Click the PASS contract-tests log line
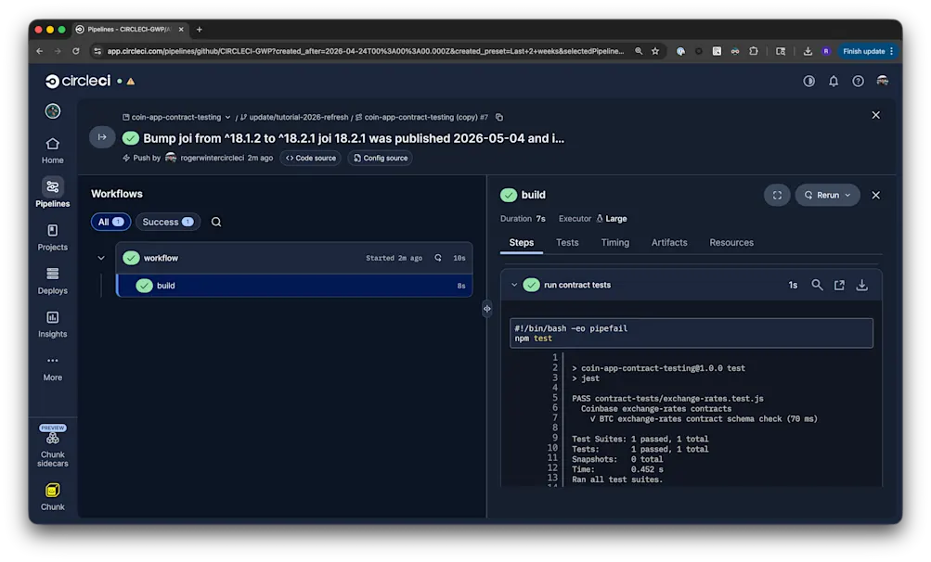The image size is (931, 562). [667, 399]
